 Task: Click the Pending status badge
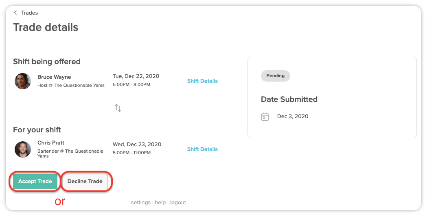[275, 76]
